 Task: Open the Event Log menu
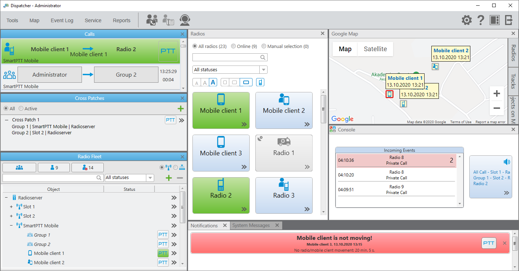62,20
